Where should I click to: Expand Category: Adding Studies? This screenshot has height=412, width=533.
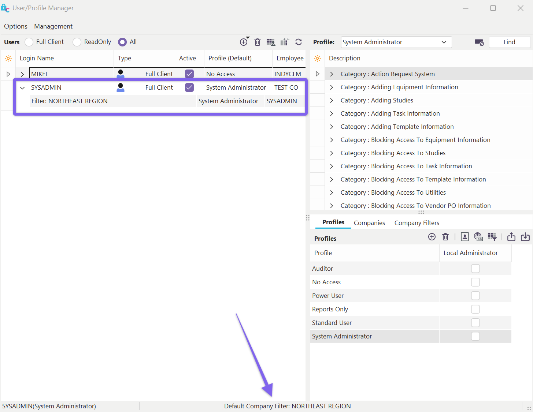click(x=332, y=100)
